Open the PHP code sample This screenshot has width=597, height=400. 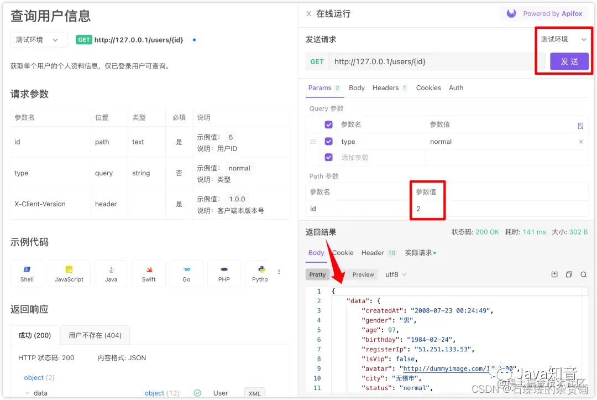pos(224,273)
